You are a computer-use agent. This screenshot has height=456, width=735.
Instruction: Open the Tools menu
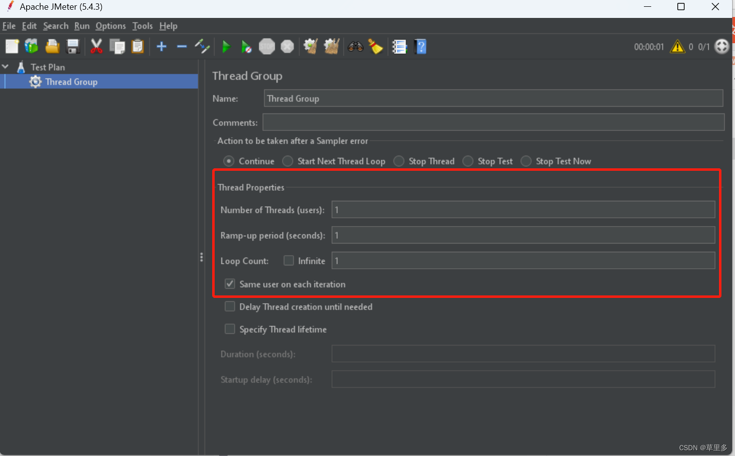142,26
